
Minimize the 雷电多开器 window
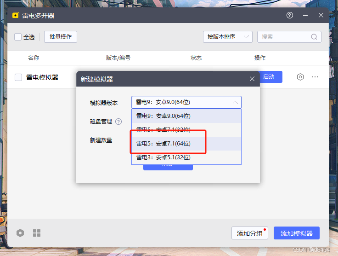pyautogui.click(x=305, y=15)
